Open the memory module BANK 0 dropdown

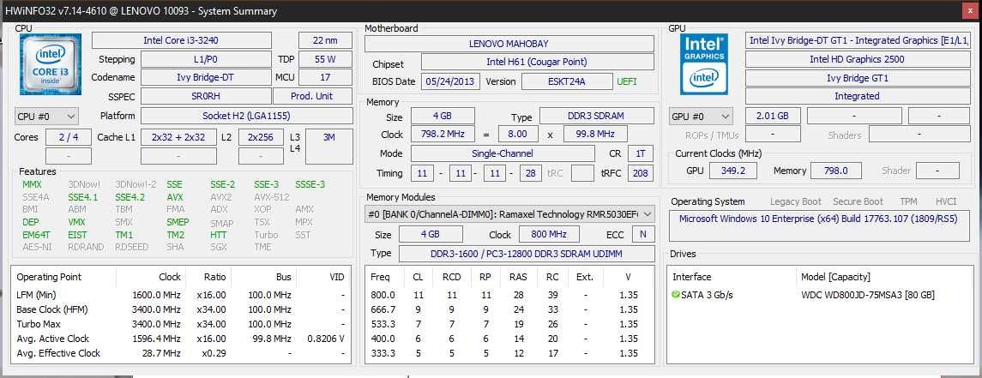point(509,214)
